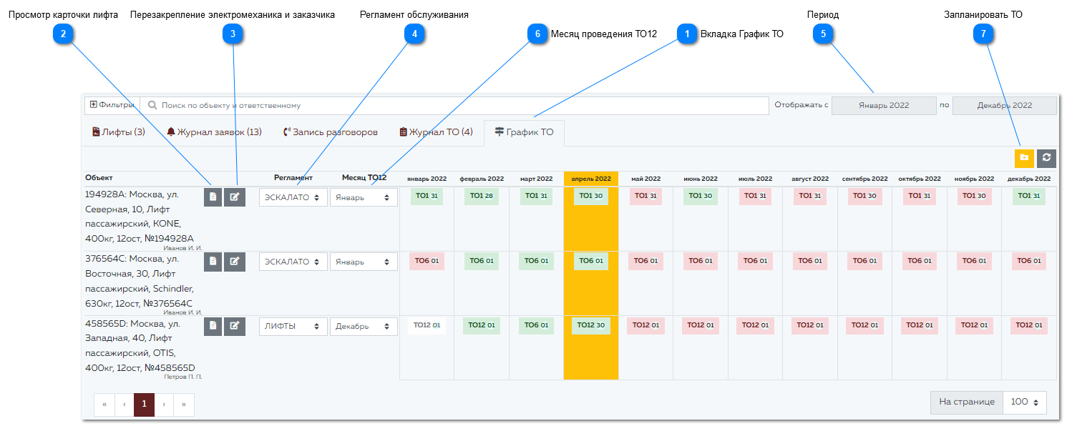The image size is (1067, 426).
Task: Change rows per page dropdown showing 100
Action: 1025,402
